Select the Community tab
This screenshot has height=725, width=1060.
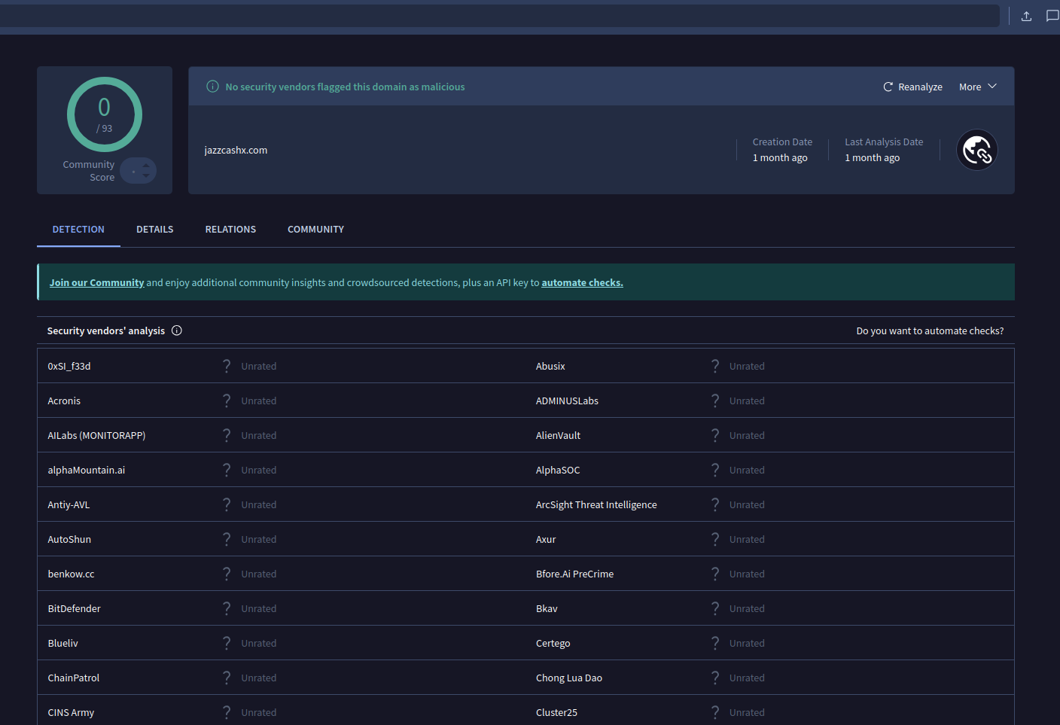coord(315,230)
